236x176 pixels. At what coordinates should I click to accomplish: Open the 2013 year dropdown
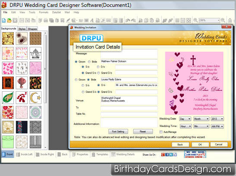pyautogui.click(x=217, y=119)
